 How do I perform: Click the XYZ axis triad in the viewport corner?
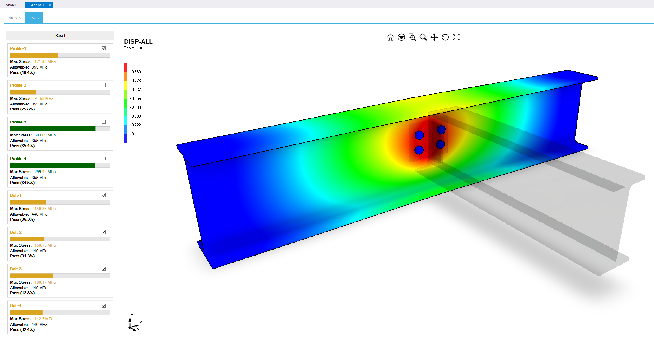click(x=134, y=324)
